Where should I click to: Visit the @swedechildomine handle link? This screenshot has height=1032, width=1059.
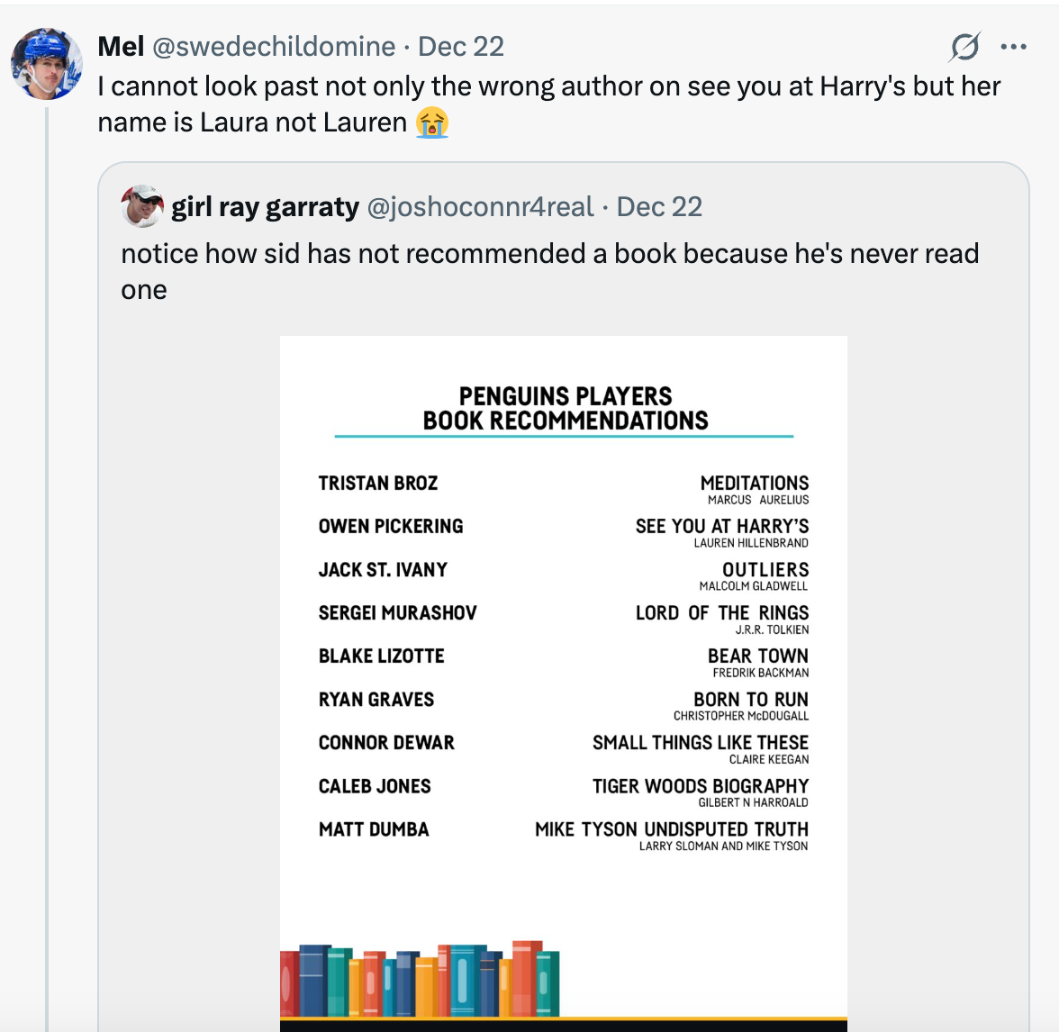pos(274,46)
